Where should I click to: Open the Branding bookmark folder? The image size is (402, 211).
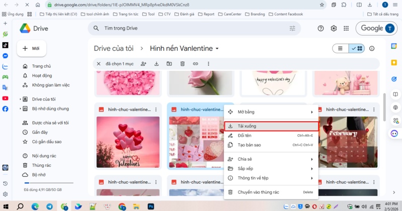[255, 14]
